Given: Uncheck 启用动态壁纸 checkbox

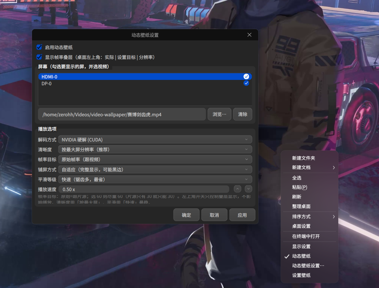Looking at the screenshot, I should 39,47.
